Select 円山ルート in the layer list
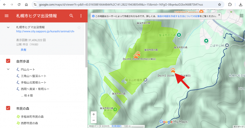245x128 pixels. point(28,69)
